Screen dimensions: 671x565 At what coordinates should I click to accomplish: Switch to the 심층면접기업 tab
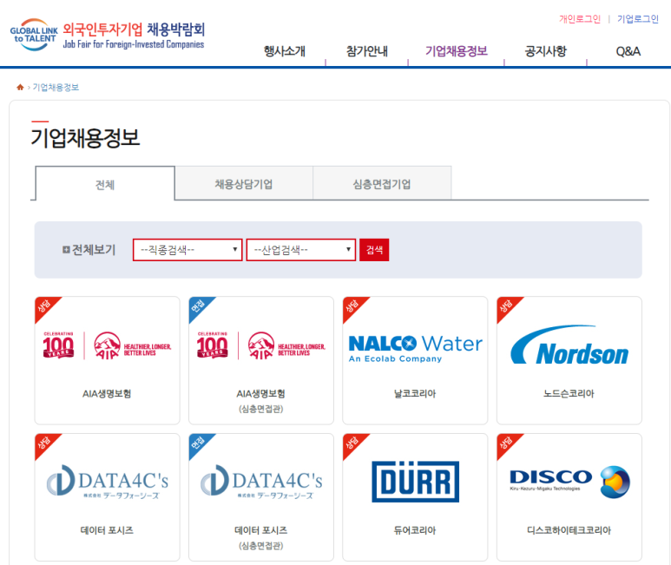click(382, 184)
